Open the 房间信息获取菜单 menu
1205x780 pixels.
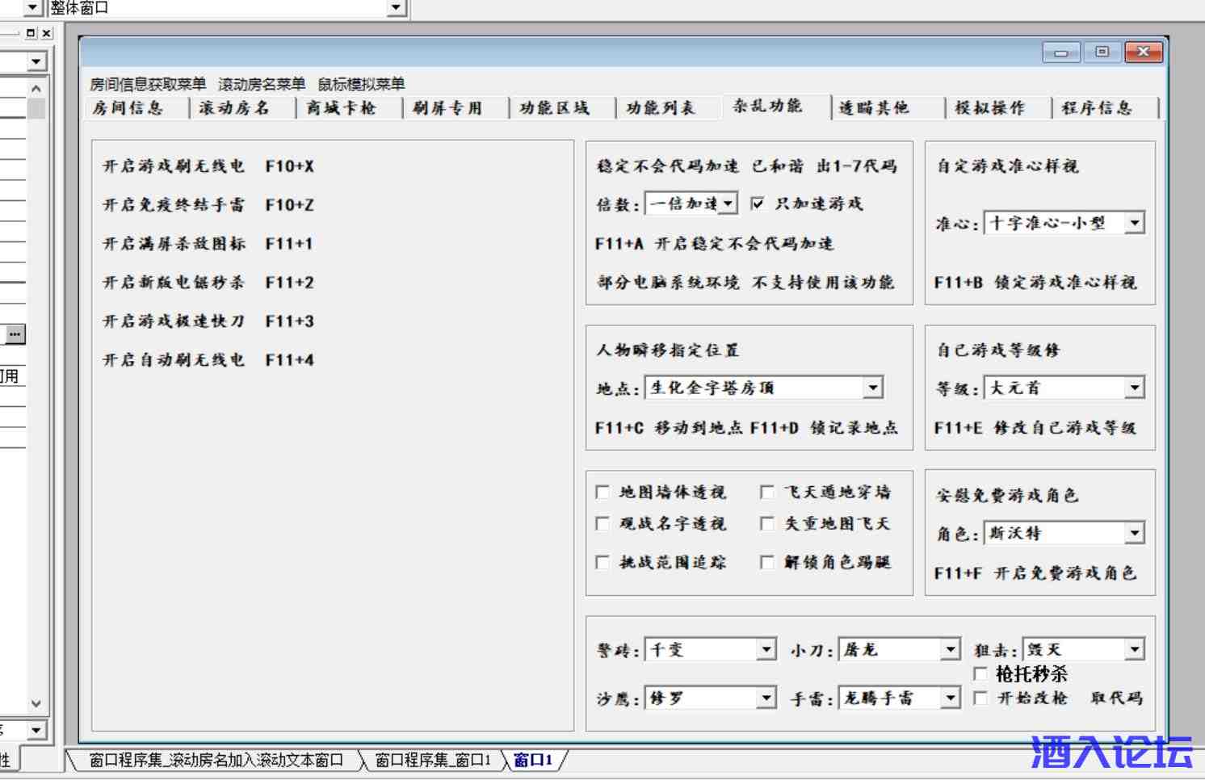pyautogui.click(x=148, y=84)
